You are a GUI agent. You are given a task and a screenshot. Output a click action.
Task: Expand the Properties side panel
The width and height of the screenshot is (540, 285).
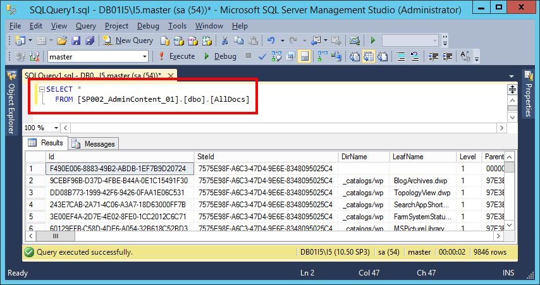529,94
